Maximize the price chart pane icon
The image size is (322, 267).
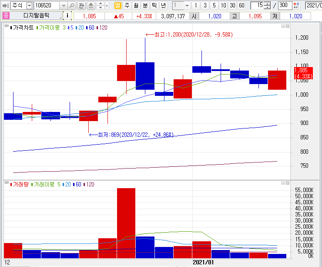pyautogui.click(x=283, y=26)
